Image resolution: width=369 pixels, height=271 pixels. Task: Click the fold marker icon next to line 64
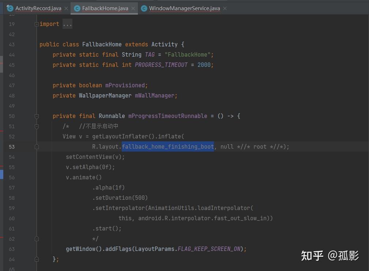click(x=37, y=259)
